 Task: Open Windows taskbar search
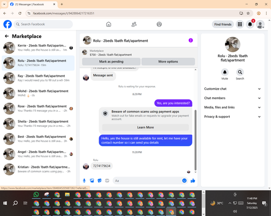[x=15, y=203]
